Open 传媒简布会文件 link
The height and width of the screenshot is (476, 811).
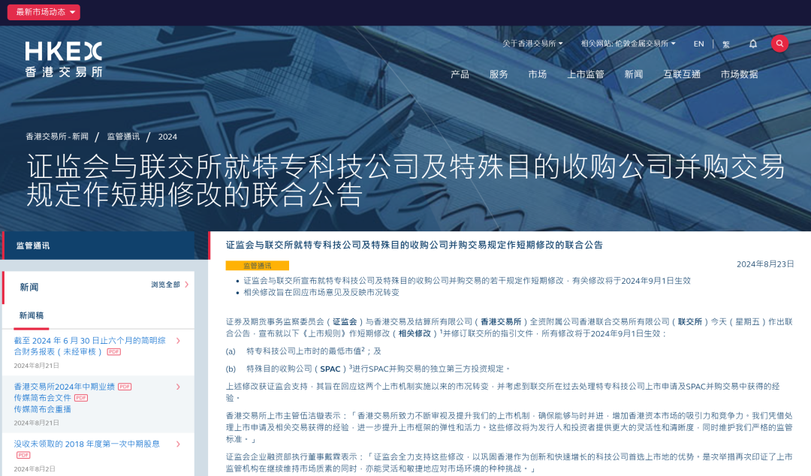coord(42,398)
